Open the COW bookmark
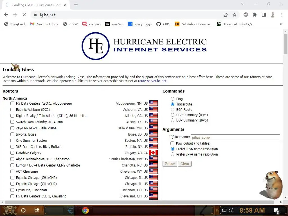The image size is (288, 216). click(70, 24)
